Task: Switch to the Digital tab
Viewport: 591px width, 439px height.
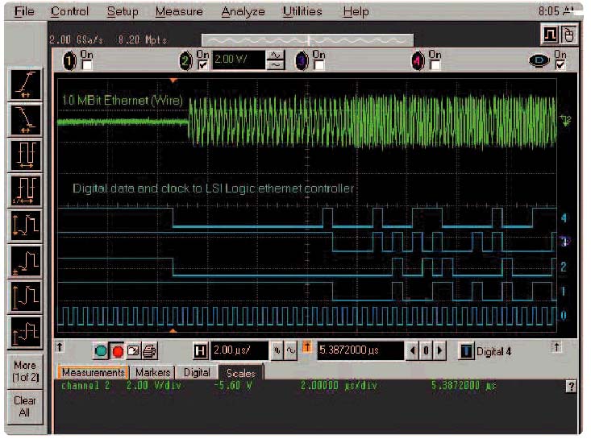Action: (x=197, y=372)
